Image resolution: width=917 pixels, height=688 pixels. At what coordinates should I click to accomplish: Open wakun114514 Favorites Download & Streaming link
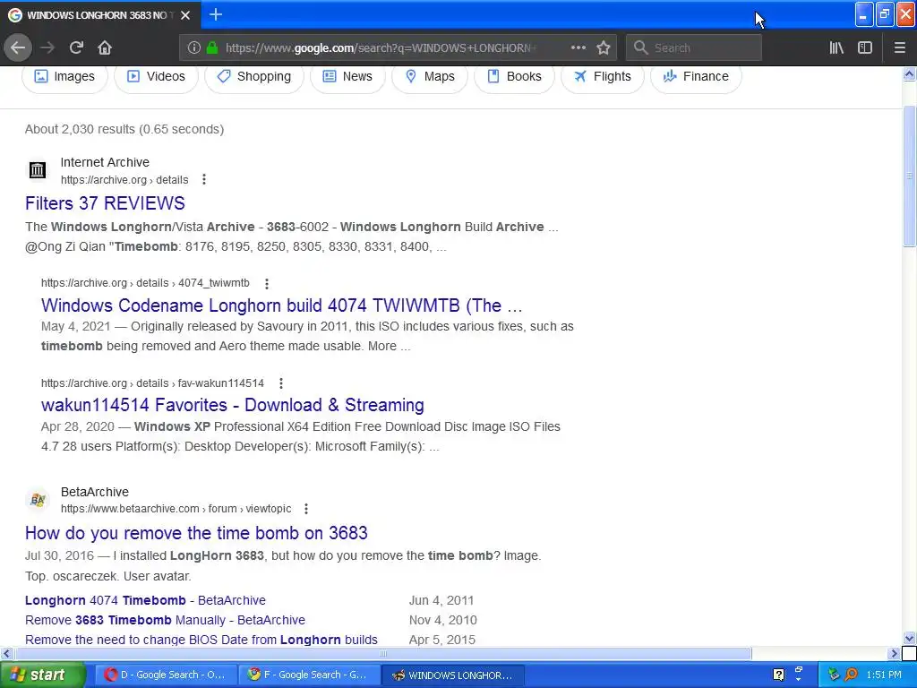pyautogui.click(x=233, y=405)
